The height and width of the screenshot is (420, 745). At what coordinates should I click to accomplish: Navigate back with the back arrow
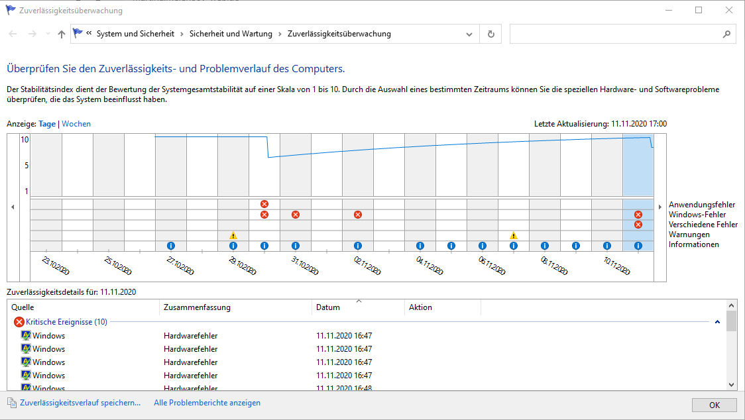click(x=13, y=34)
